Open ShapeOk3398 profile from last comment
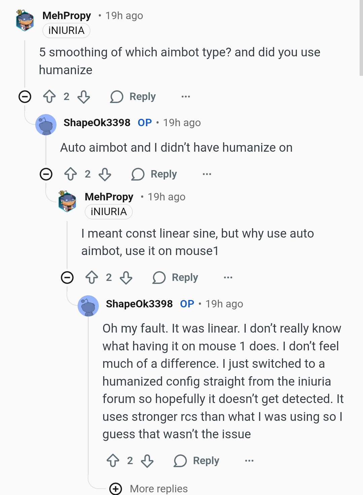The image size is (363, 495). point(139,304)
